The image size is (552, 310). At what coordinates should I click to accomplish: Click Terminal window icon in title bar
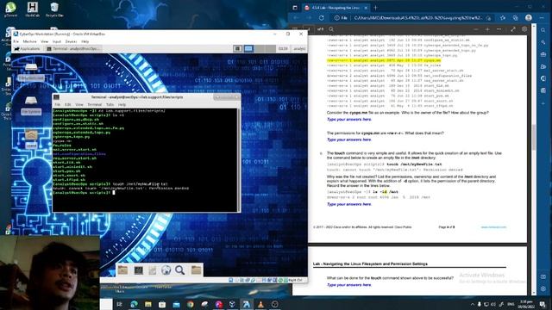tap(56, 97)
